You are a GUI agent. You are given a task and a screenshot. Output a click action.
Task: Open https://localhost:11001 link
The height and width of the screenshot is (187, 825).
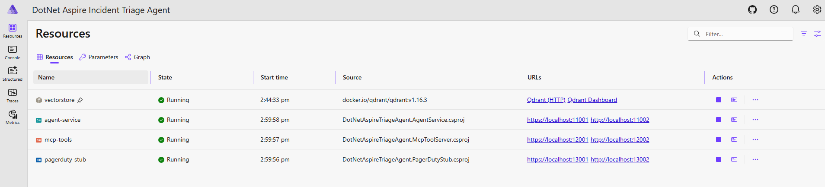coord(557,120)
